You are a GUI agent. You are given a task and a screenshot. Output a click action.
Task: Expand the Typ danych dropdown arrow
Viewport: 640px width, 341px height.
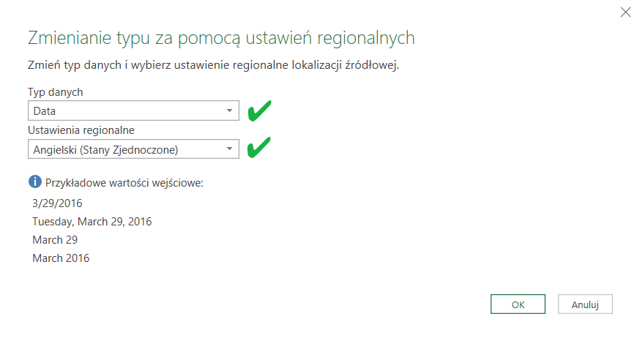tap(229, 110)
